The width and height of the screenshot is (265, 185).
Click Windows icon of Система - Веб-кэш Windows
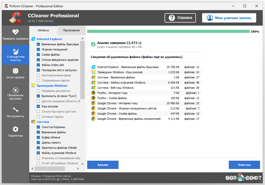pyautogui.click(x=93, y=88)
